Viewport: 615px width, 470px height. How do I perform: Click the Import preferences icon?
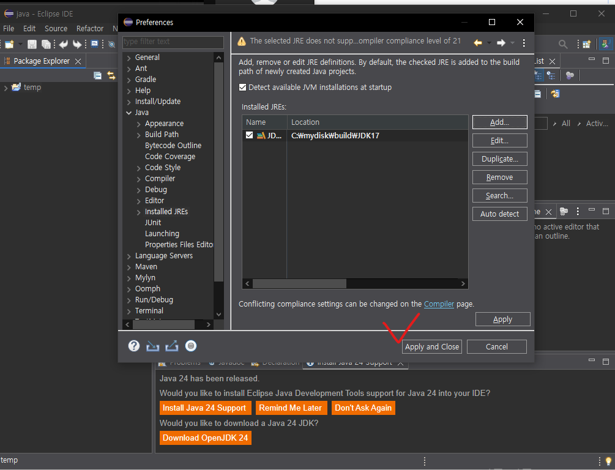coord(152,346)
